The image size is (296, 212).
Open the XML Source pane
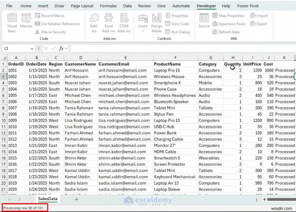(x=204, y=20)
